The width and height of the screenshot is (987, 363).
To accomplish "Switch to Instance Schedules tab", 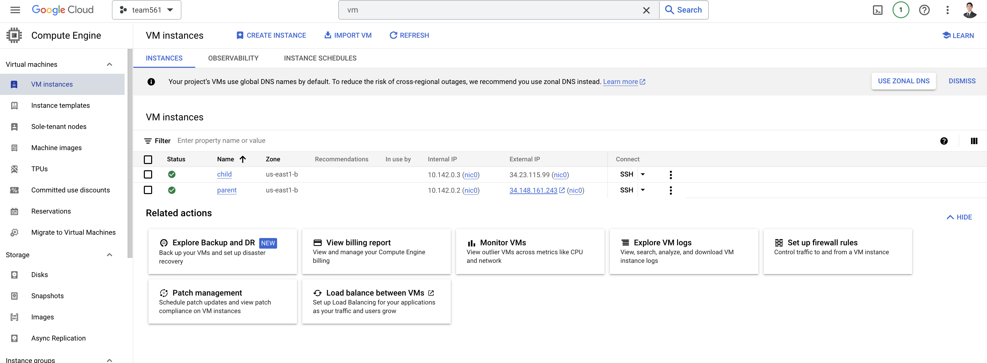I will [x=320, y=58].
